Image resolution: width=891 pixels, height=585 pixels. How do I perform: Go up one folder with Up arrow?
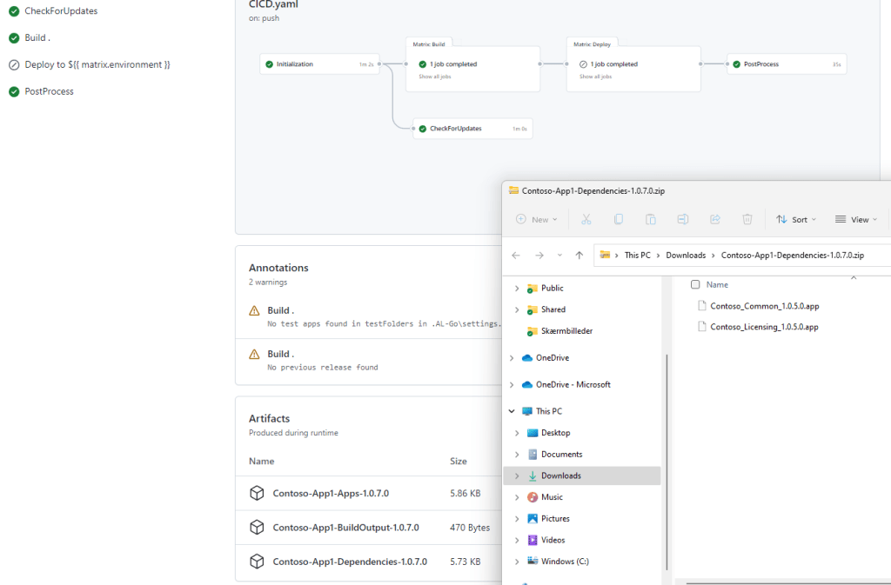[579, 256]
